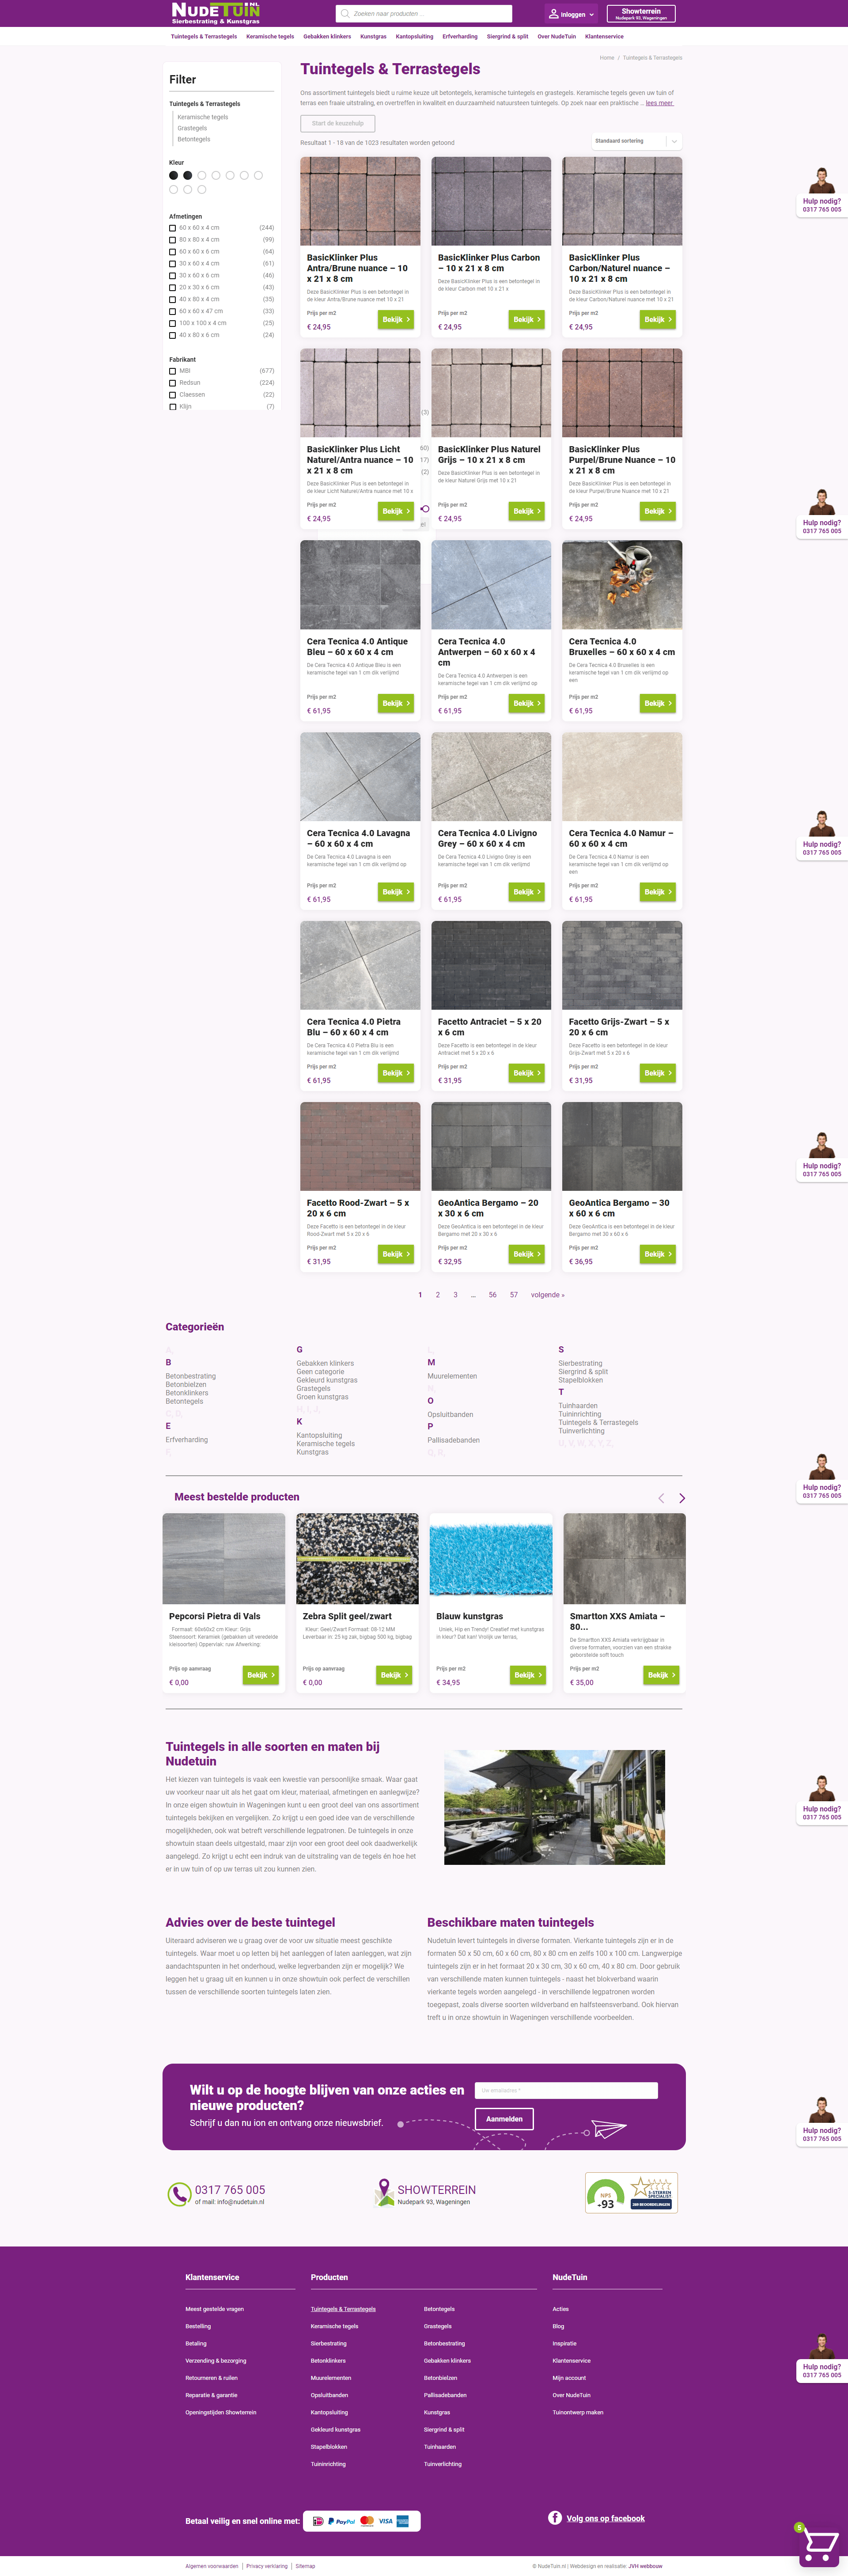Screen dimensions: 848x2576
Task: Click the user icon beside Inloggen
Action: click(x=553, y=14)
